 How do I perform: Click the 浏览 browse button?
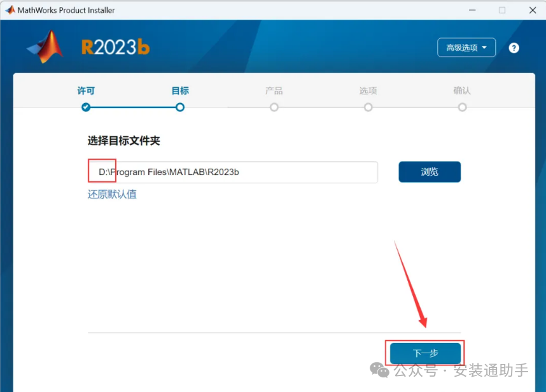[x=430, y=172]
